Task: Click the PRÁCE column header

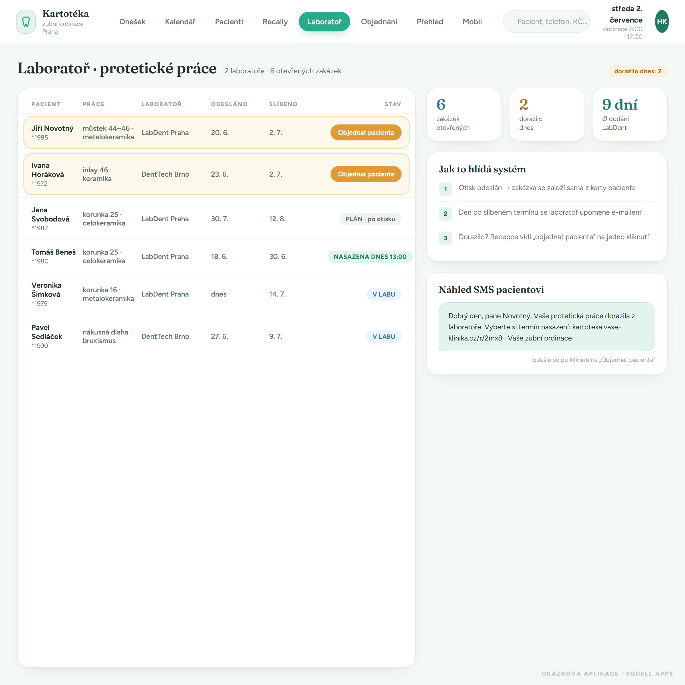Action: click(94, 104)
